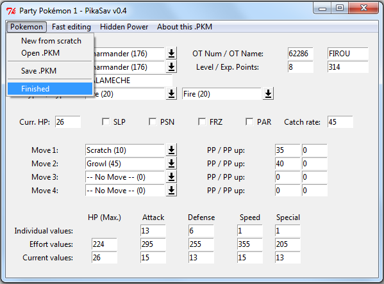The height and width of the screenshot is (284, 384).
Task: Click the Attack individual value field 13
Action: click(153, 231)
